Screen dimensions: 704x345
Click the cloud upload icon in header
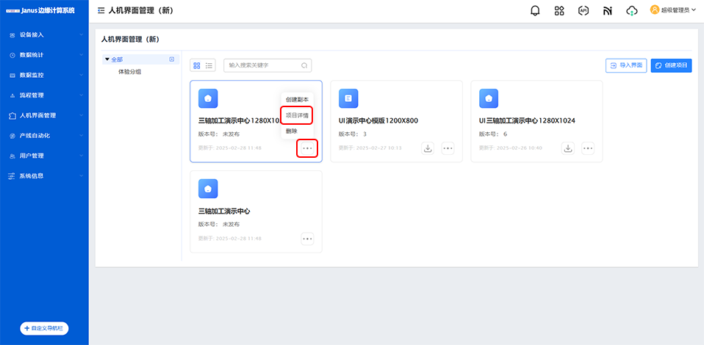[631, 10]
